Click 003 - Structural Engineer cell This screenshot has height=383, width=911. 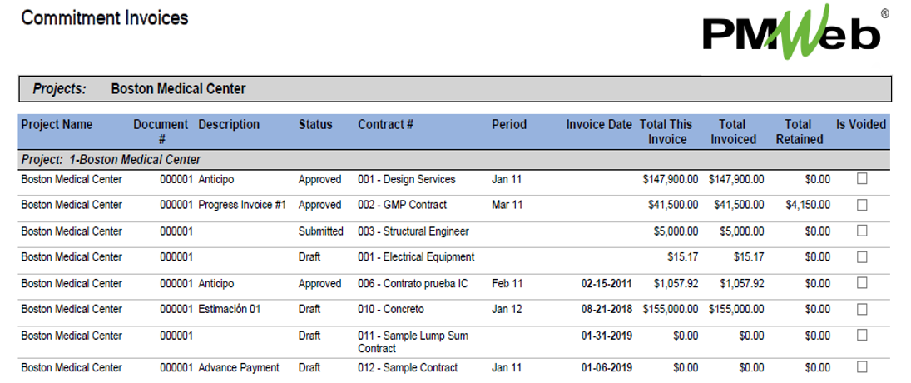click(x=413, y=231)
